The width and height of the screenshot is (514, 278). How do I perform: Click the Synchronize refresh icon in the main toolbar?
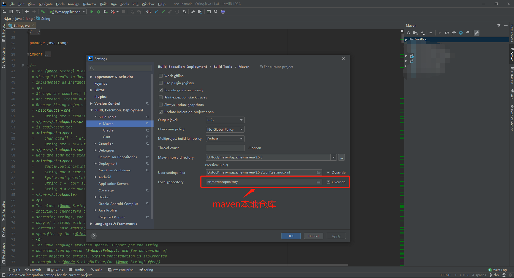coord(18,12)
